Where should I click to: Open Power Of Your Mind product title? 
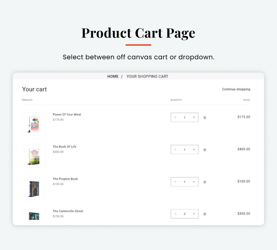pyautogui.click(x=67, y=115)
